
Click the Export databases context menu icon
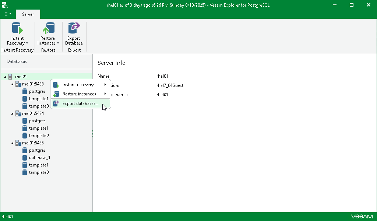tap(56, 104)
